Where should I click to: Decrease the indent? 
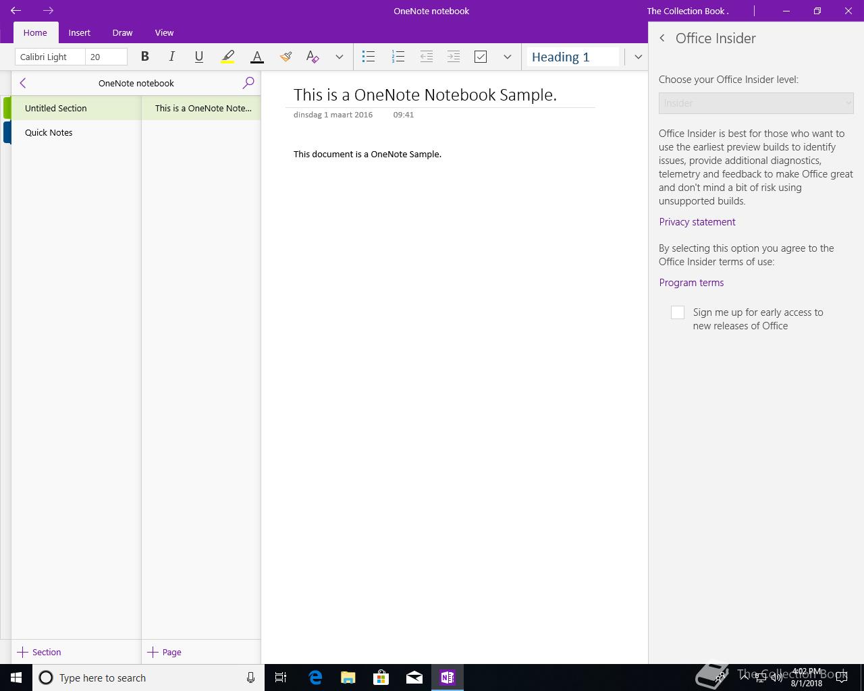(x=426, y=57)
